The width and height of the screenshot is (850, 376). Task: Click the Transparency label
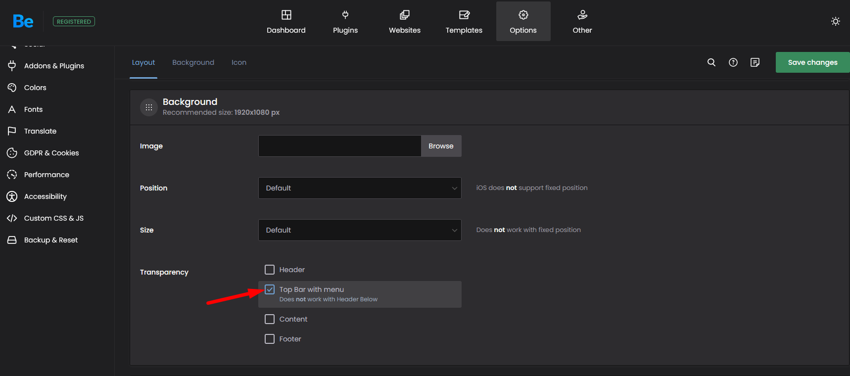point(164,272)
